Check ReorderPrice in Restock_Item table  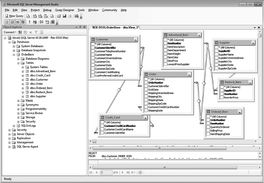(222, 97)
